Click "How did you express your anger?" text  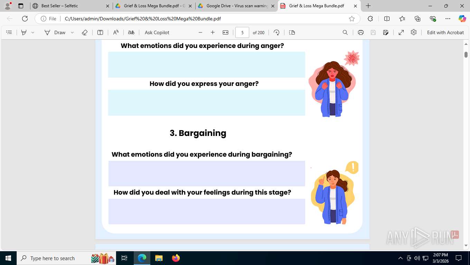204,84
